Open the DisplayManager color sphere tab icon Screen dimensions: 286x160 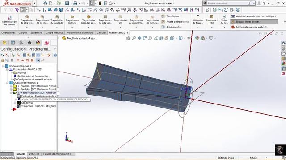click(38, 43)
